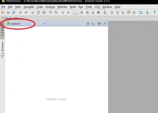Image resolution: width=158 pixels, height=113 pixels.
Task: Toggle the Structure side tab
Action: 2,50
